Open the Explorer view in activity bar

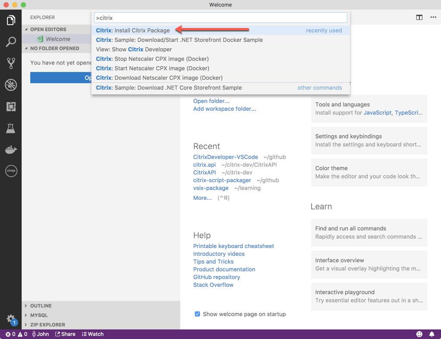point(11,20)
